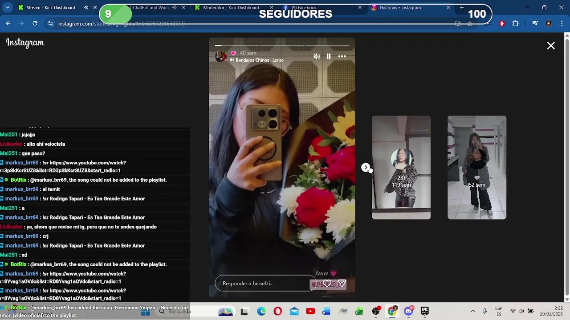
Task: Reload the Instagram page
Action: [35, 24]
